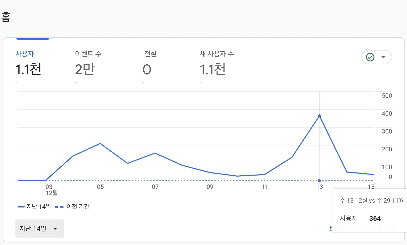
Task: Click the chart line point at date 07
Action: pyautogui.click(x=155, y=153)
